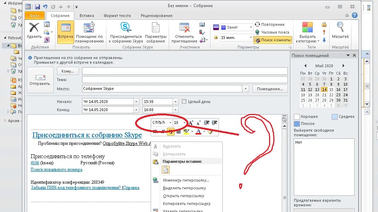Select Копировать гиперссылку menu item

(186, 203)
